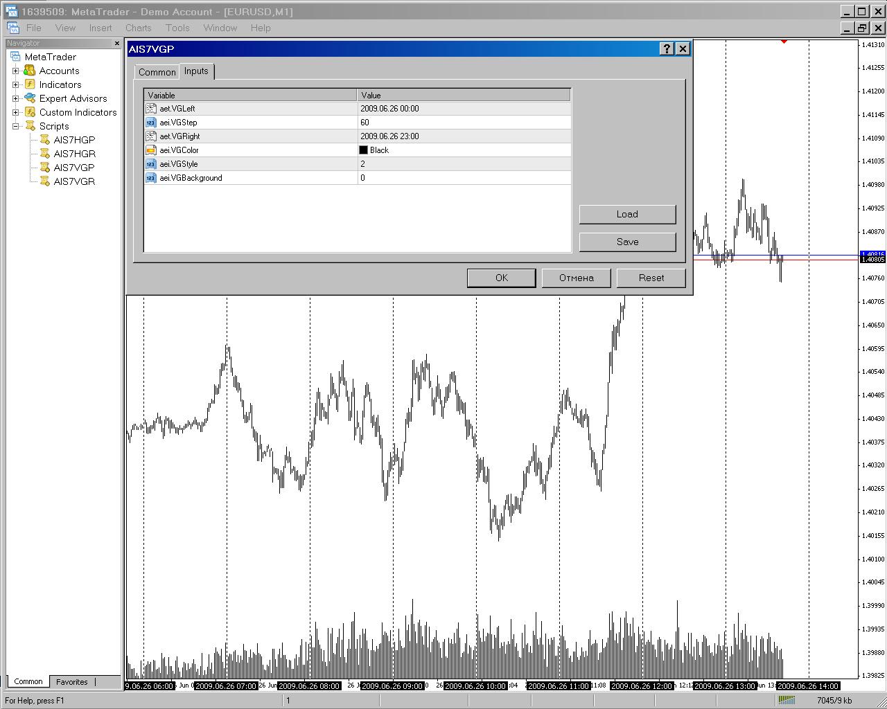The image size is (887, 709).
Task: Select the AIS7HGP script icon
Action: point(44,140)
